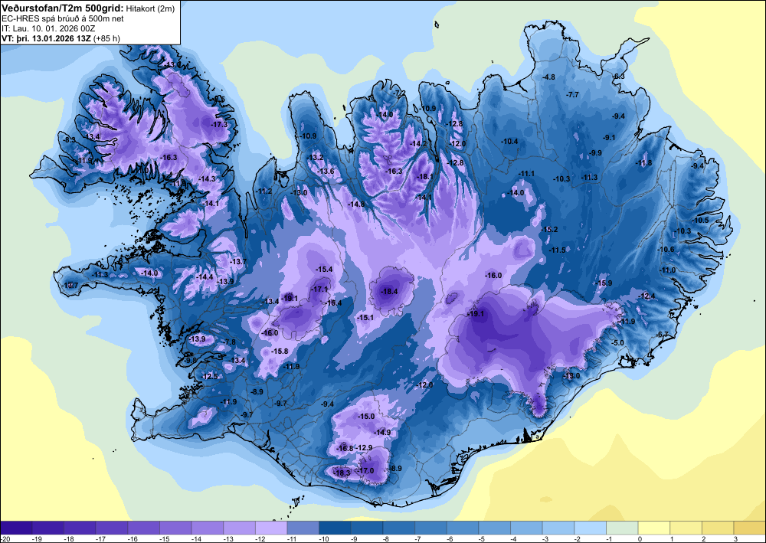Click the -7.8 temperature label
Screen dimensions: 766x543
click(229, 342)
